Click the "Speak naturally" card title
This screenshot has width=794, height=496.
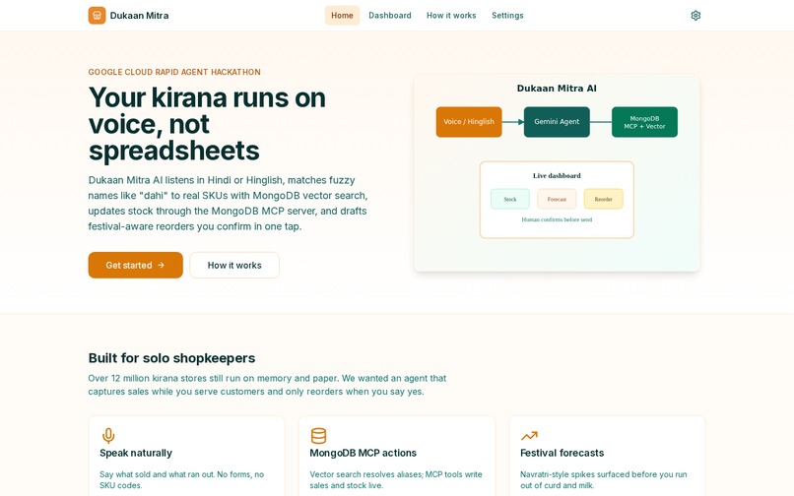(x=136, y=453)
